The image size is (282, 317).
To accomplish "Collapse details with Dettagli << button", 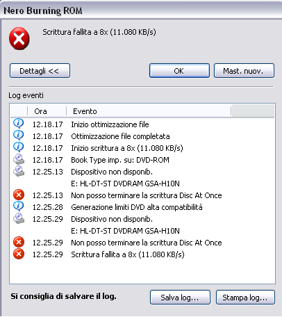I will tap(40, 71).
